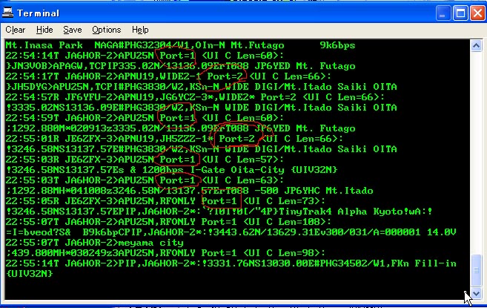This screenshot has height=308, width=487.
Task: Open the Clear menu
Action: pyautogui.click(x=16, y=30)
